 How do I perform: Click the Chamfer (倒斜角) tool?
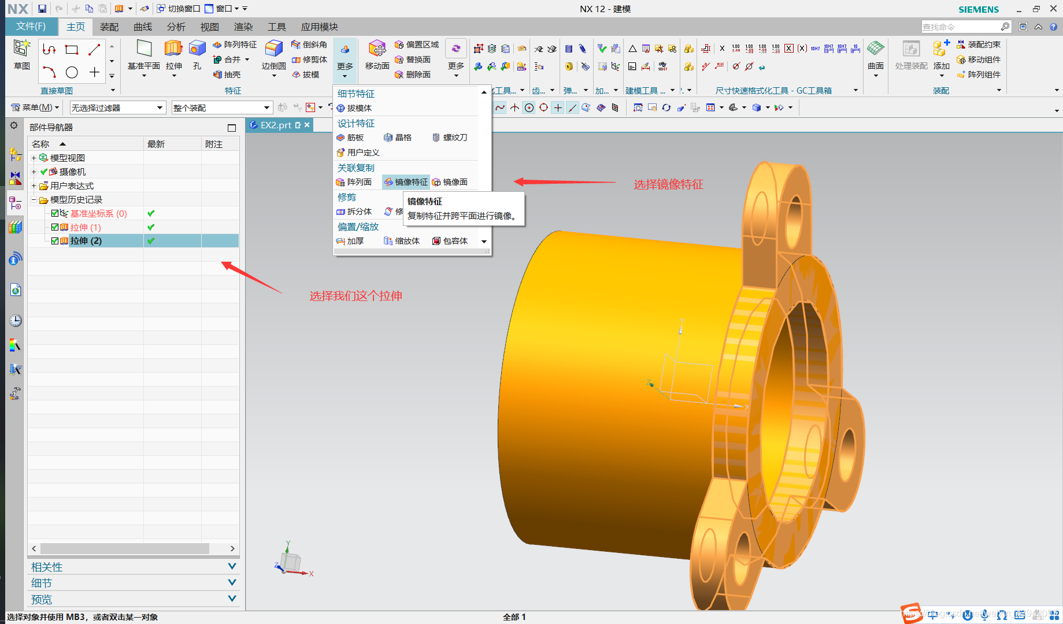(x=309, y=44)
